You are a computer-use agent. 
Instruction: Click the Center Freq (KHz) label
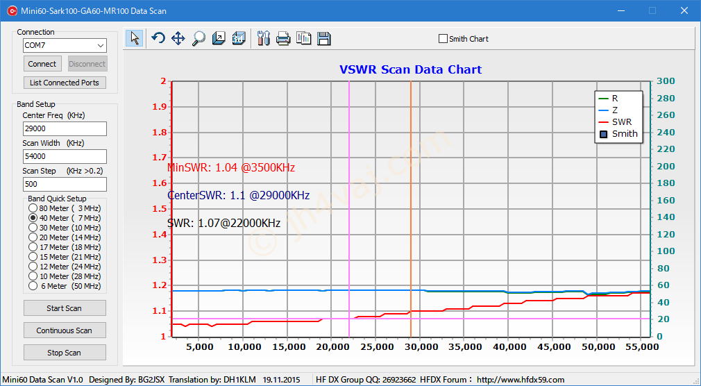pos(53,115)
